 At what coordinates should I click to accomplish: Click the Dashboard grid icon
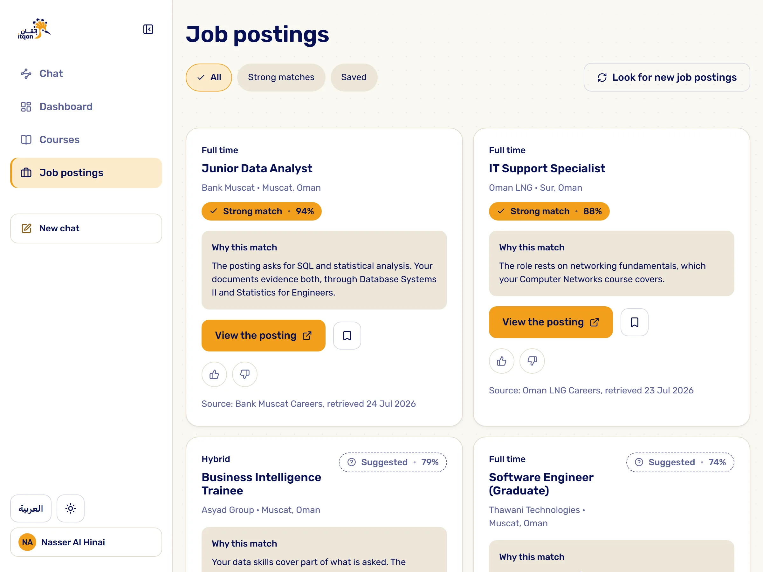click(26, 106)
